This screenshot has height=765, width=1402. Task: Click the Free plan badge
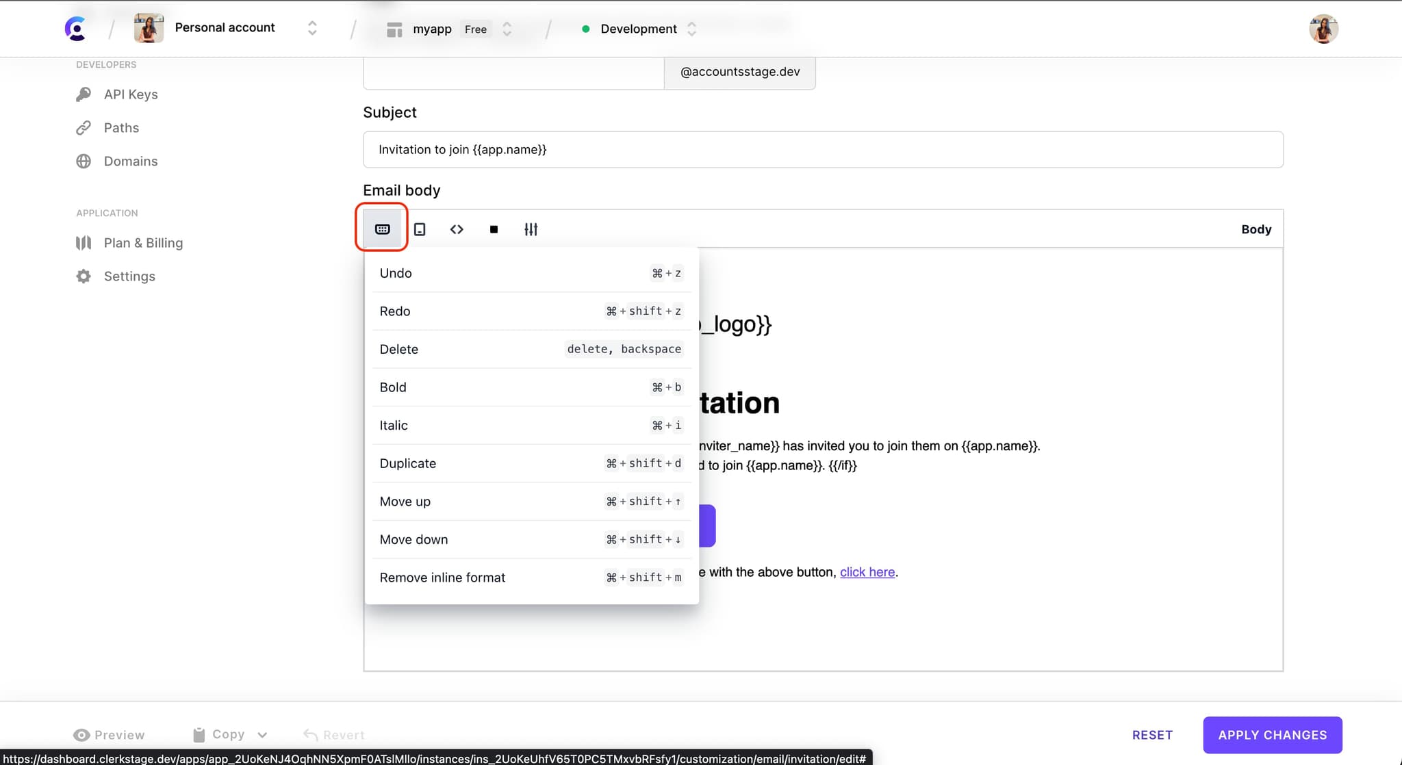click(476, 29)
